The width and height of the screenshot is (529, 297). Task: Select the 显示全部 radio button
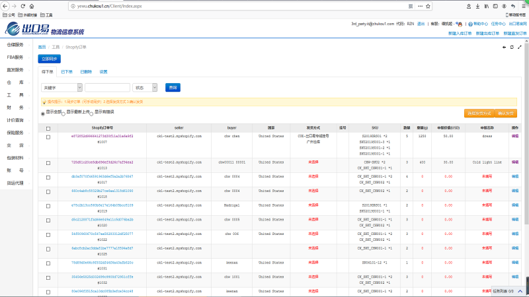coord(43,114)
